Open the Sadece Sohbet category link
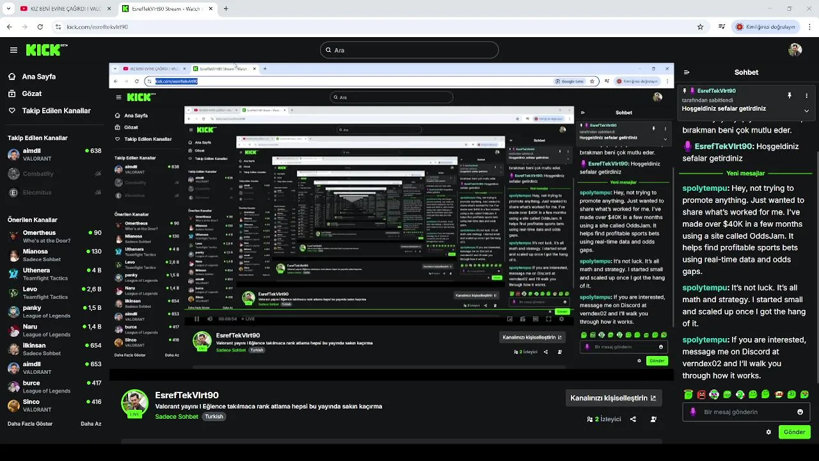The height and width of the screenshot is (461, 819). point(177,416)
